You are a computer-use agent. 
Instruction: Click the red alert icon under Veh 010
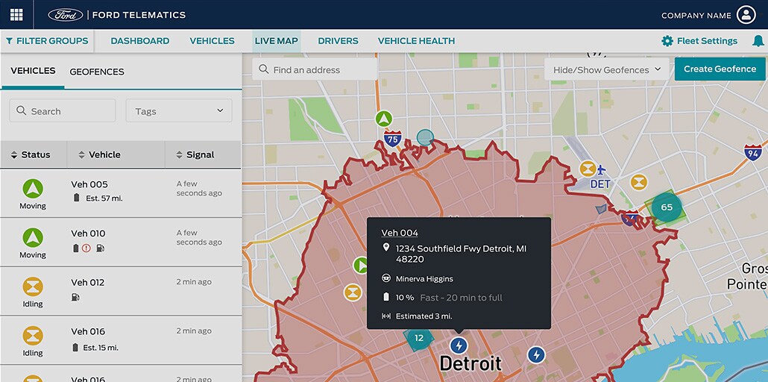coord(86,248)
